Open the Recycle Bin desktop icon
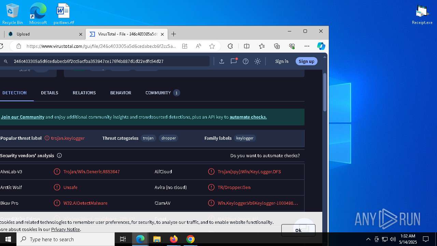 (x=12, y=14)
